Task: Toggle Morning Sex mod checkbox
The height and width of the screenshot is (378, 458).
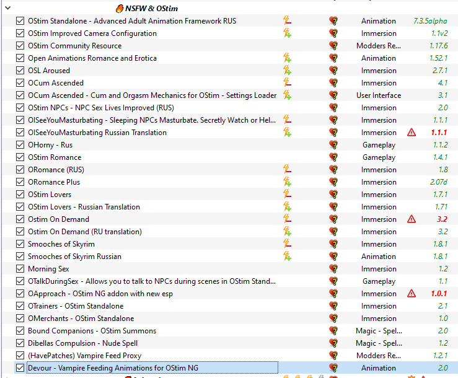Action: pyautogui.click(x=20, y=268)
